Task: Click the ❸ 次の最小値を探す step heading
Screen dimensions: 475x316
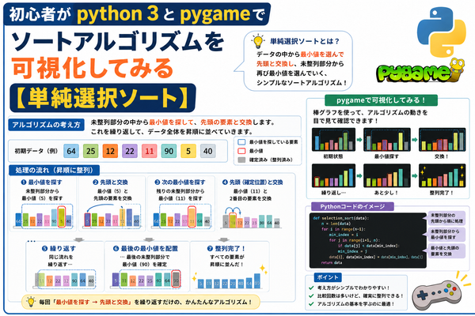Action: pyautogui.click(x=180, y=182)
